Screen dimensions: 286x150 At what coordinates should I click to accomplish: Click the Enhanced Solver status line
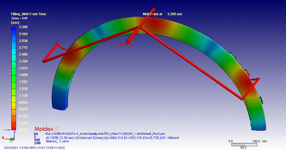[x=112, y=138]
